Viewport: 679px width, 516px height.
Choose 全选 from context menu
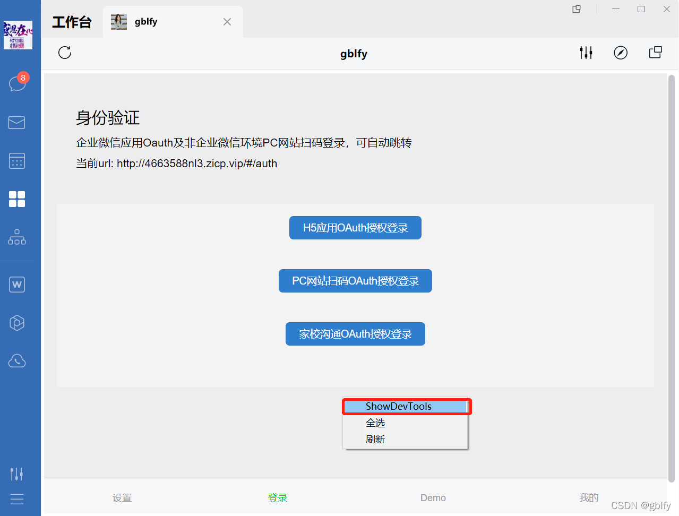click(406, 423)
